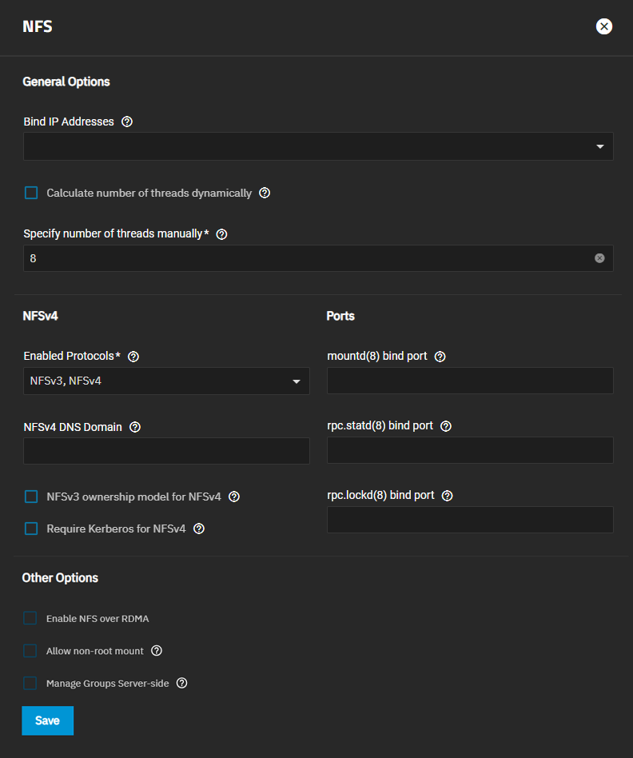This screenshot has width=633, height=758.
Task: Check NFSv3 ownership model for NFSv4
Action: (31, 497)
